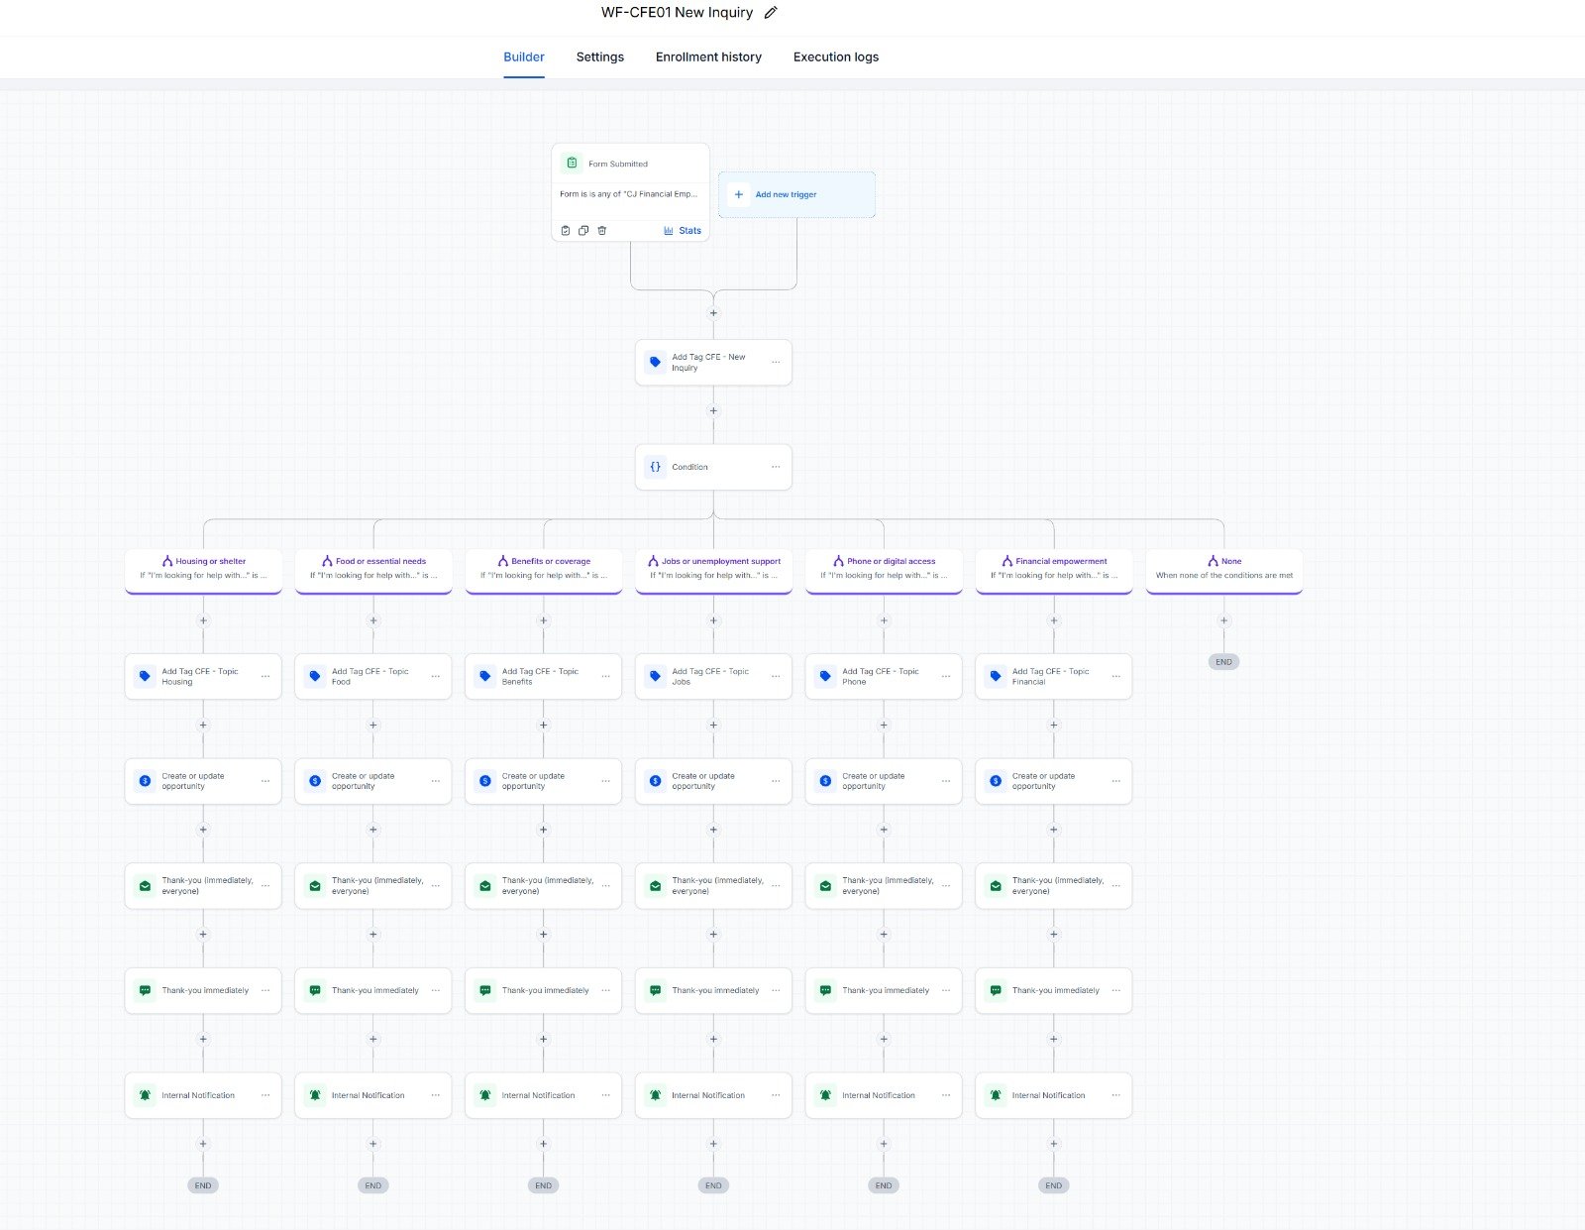1585x1230 pixels.
Task: Click the Add new trigger button
Action: pos(796,194)
